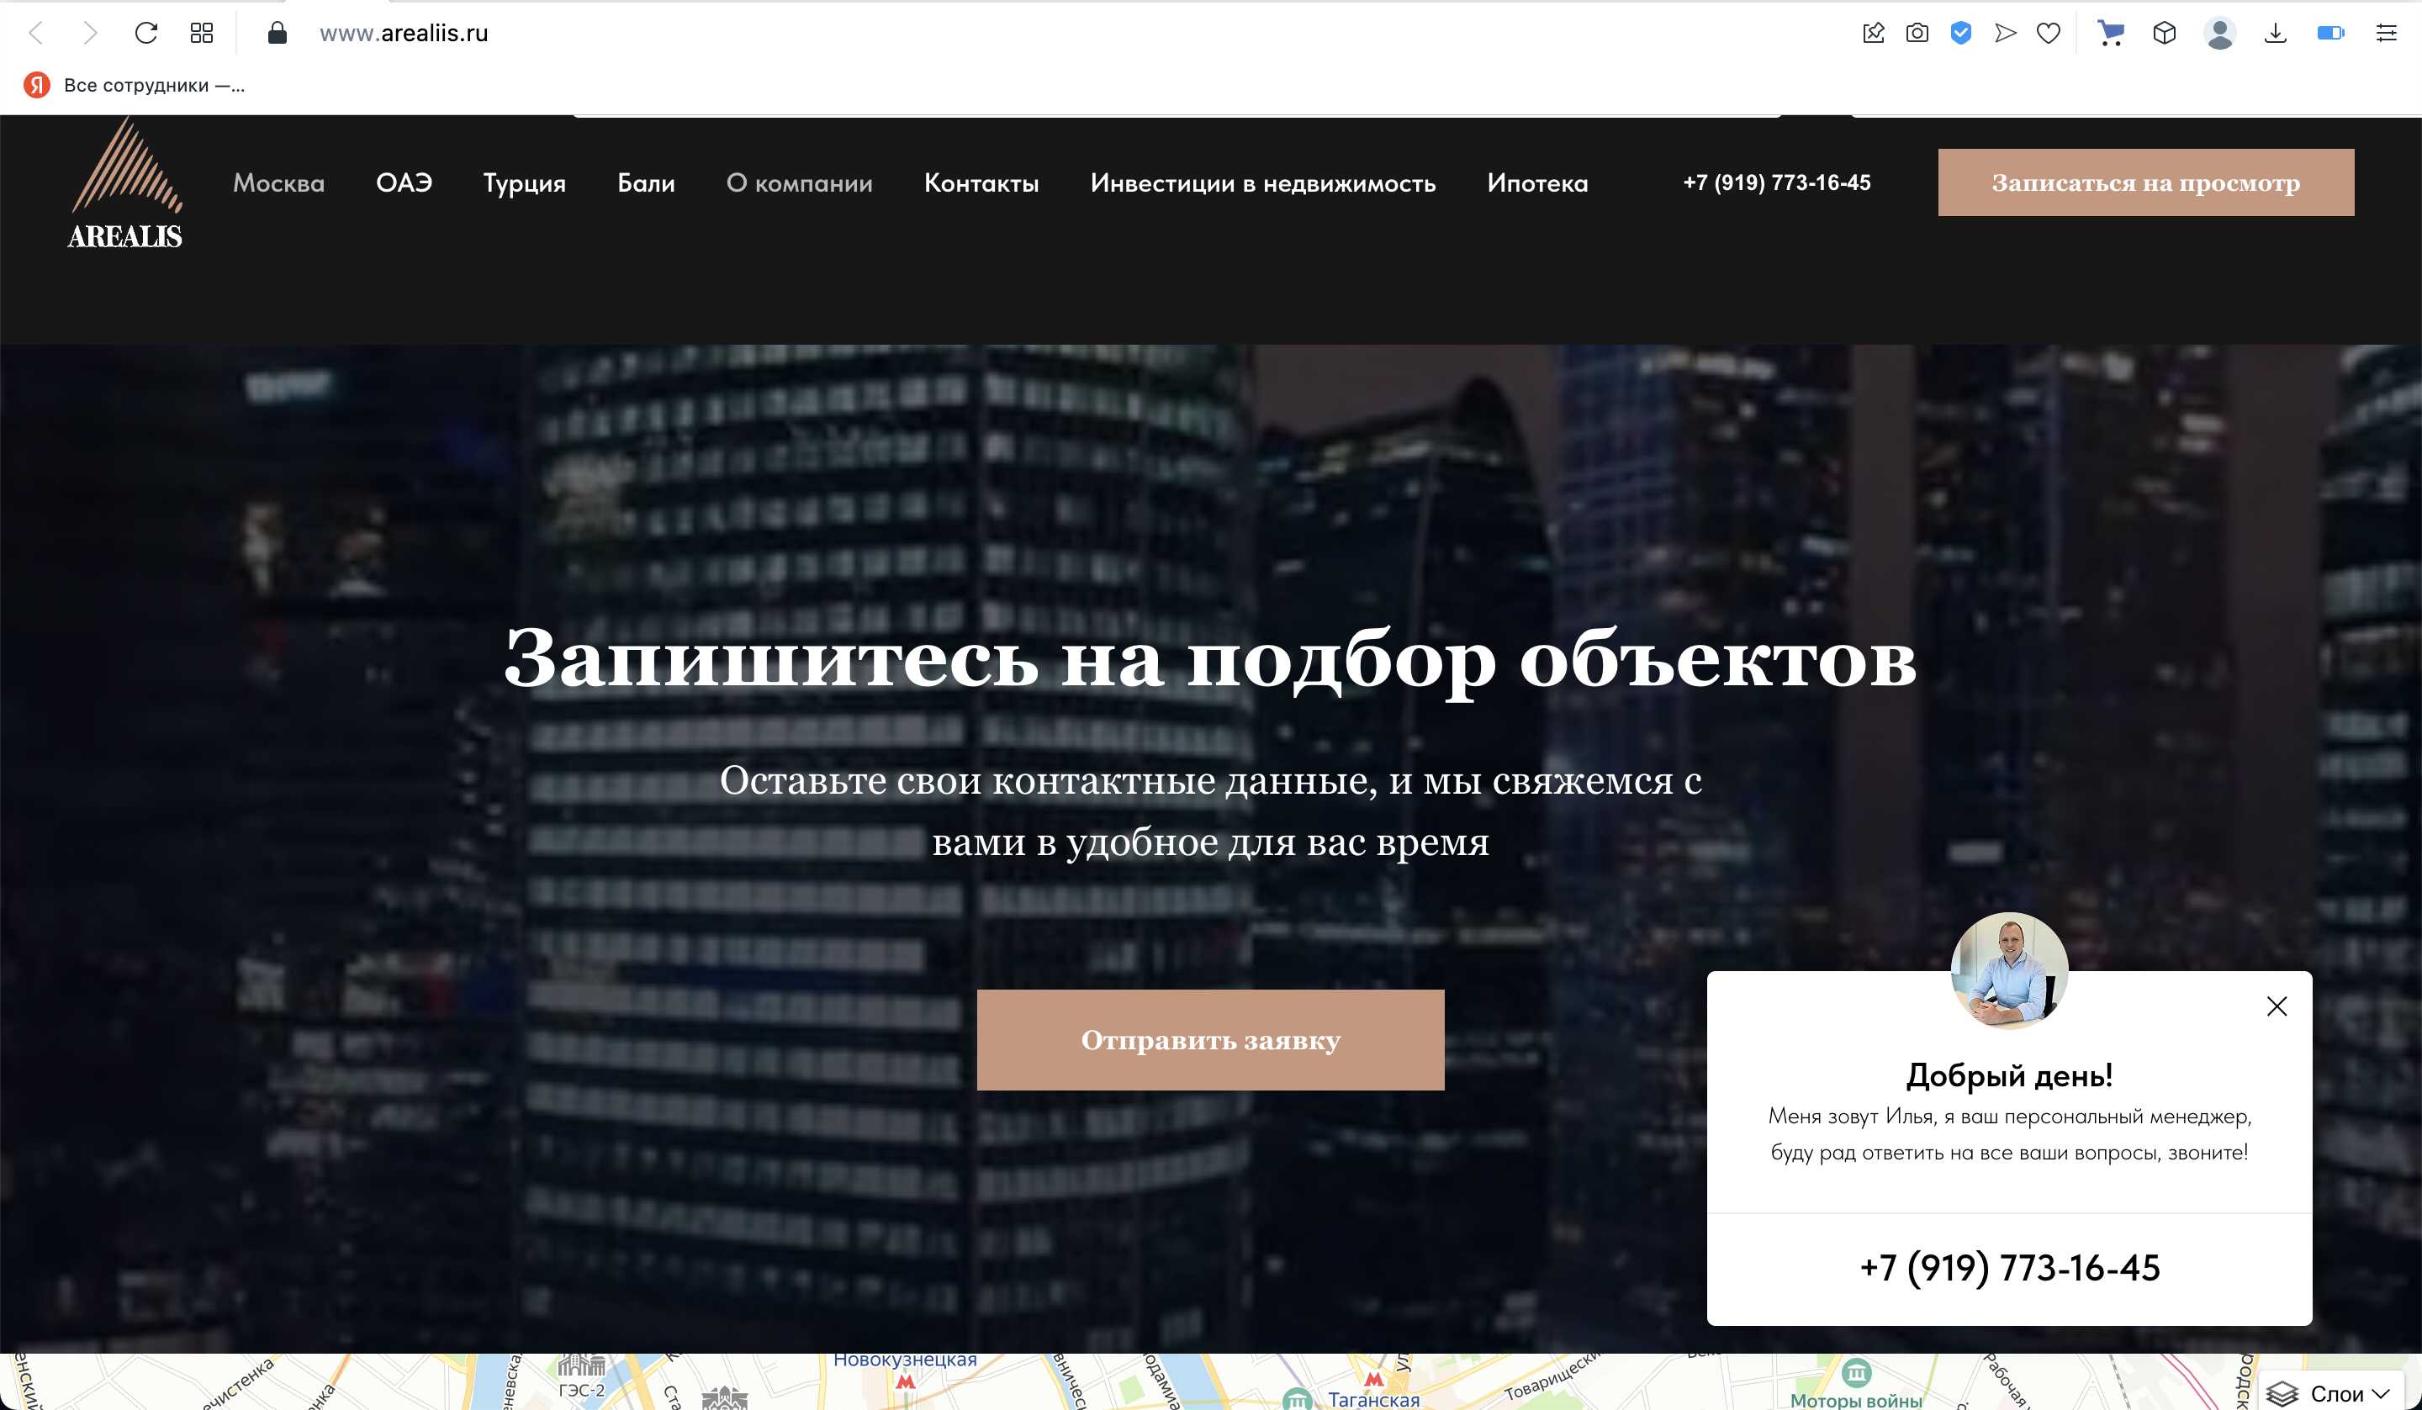Close the manager greeting popup
This screenshot has height=1410, width=2422.
click(x=2277, y=1006)
